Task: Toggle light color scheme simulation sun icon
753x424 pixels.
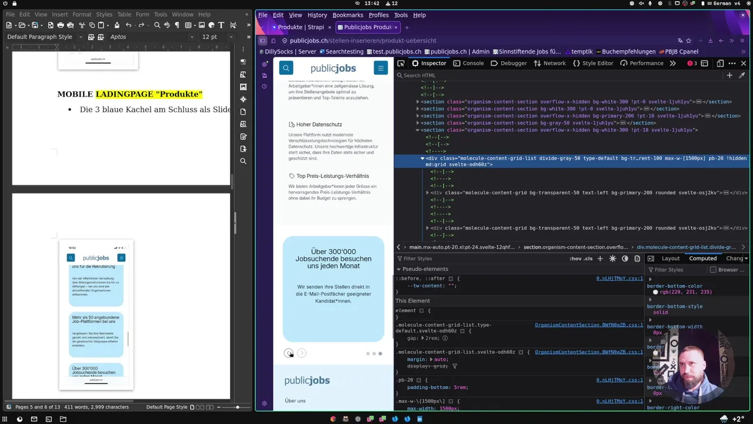Action: click(x=612, y=259)
